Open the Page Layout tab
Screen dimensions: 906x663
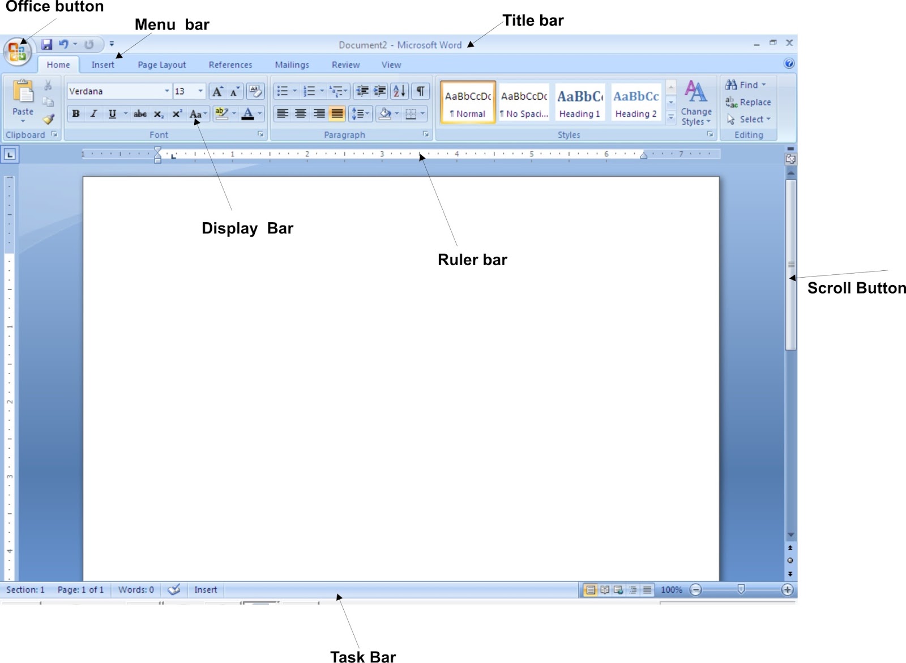pos(162,65)
